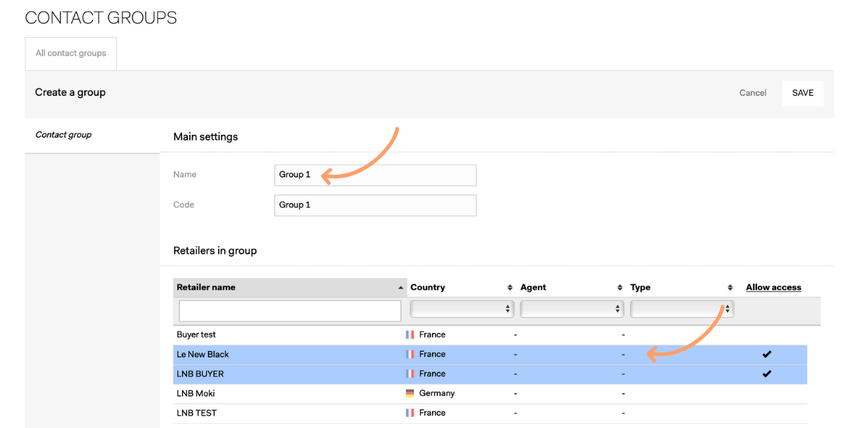Click the Retailer name filter box
Image resolution: width=857 pixels, height=428 pixels.
(x=290, y=310)
